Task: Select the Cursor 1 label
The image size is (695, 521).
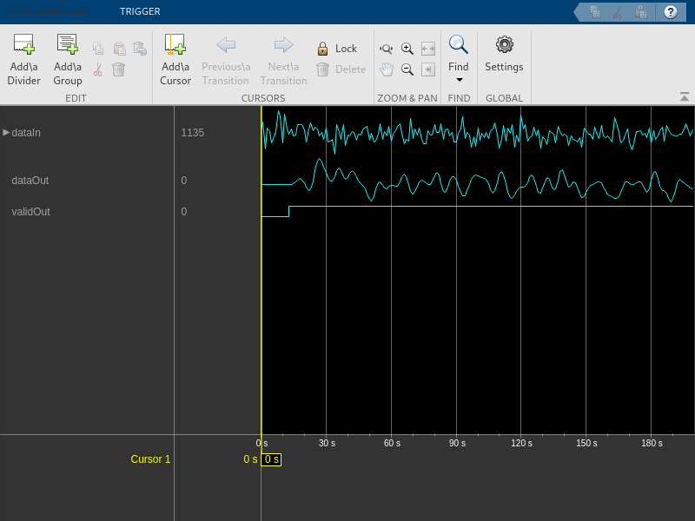Action: [x=150, y=459]
